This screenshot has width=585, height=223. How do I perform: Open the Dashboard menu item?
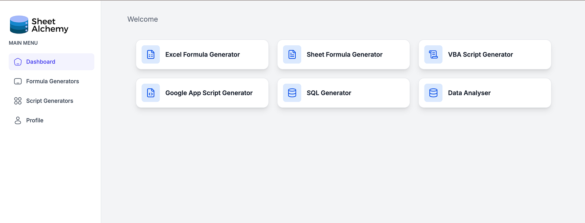[41, 62]
